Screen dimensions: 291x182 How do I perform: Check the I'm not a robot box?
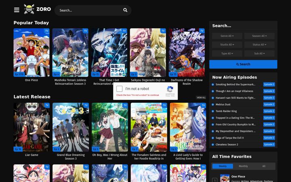(119, 89)
